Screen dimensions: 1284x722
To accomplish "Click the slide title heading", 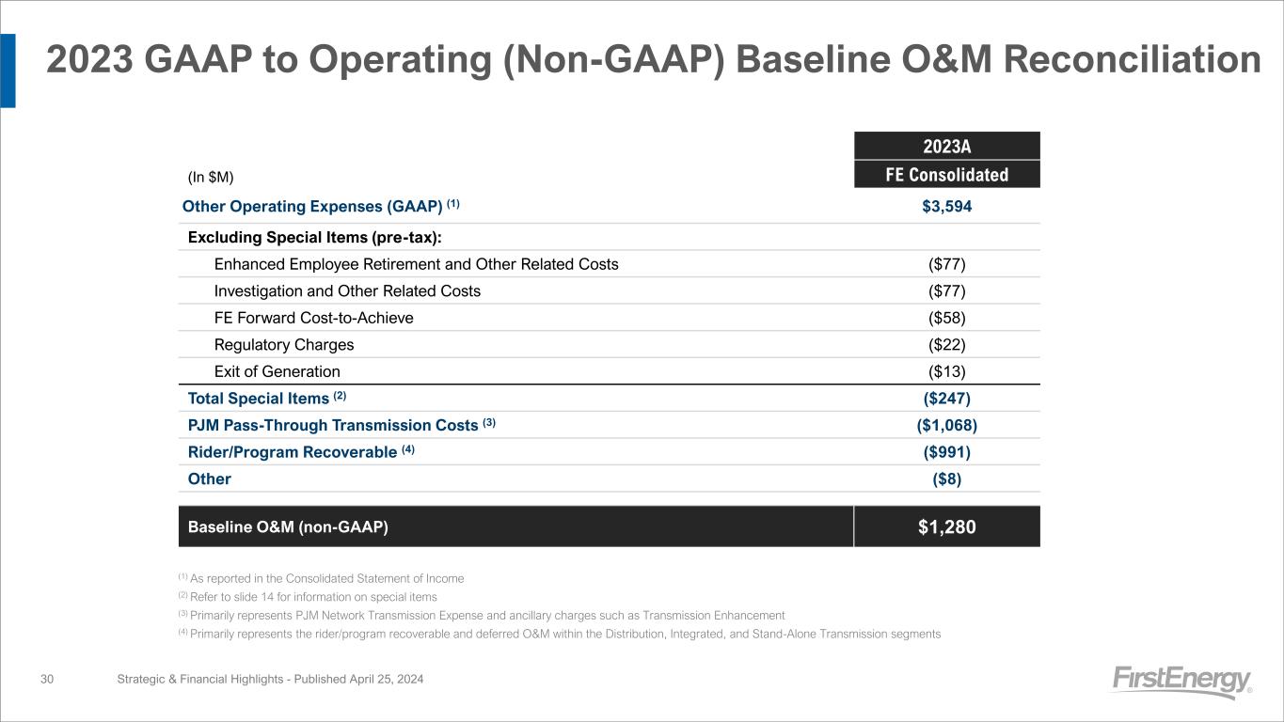I will 653,61.
